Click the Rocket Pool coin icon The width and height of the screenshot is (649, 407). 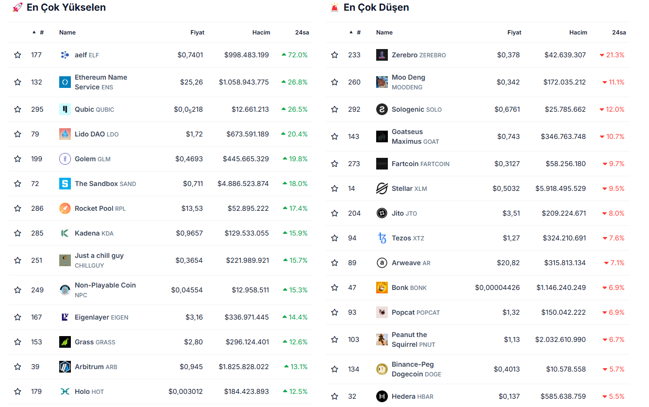65,208
